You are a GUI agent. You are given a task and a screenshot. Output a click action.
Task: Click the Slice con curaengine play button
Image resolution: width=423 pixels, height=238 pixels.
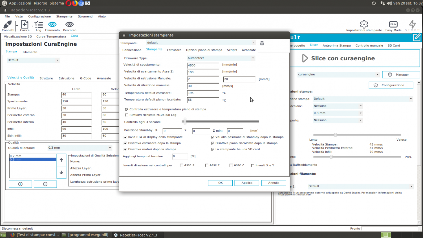tap(305, 58)
